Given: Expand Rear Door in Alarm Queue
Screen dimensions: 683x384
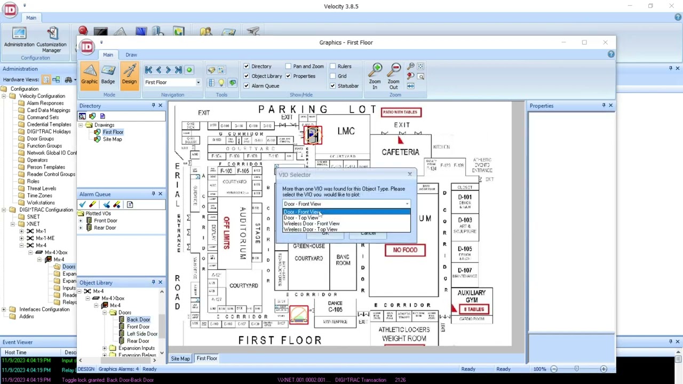Looking at the screenshot, I should click(x=81, y=228).
